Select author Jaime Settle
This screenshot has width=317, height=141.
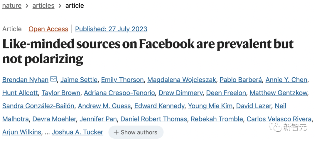(x=79, y=80)
